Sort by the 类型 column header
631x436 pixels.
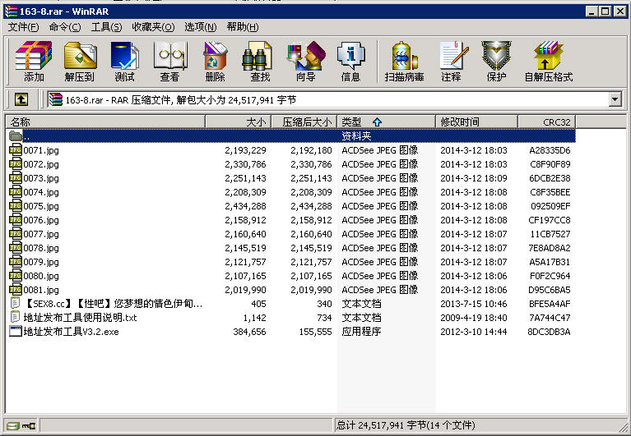pos(386,122)
